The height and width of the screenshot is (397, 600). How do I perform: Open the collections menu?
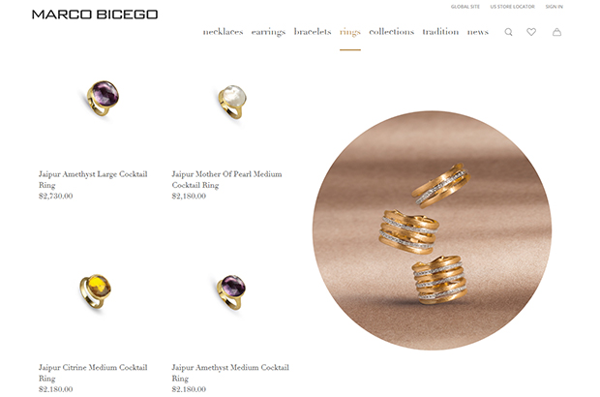tap(392, 32)
